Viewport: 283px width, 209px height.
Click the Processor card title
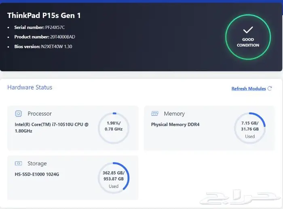click(40, 114)
